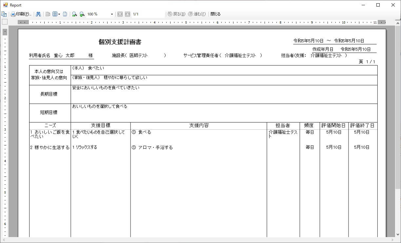Viewport: 401px width, 243px height.
Task: Click the copy report icon
Action: tap(48, 14)
